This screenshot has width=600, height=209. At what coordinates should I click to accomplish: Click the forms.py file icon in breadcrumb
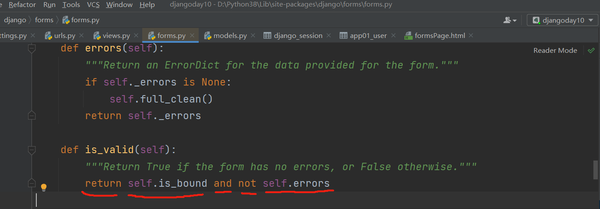tap(66, 20)
